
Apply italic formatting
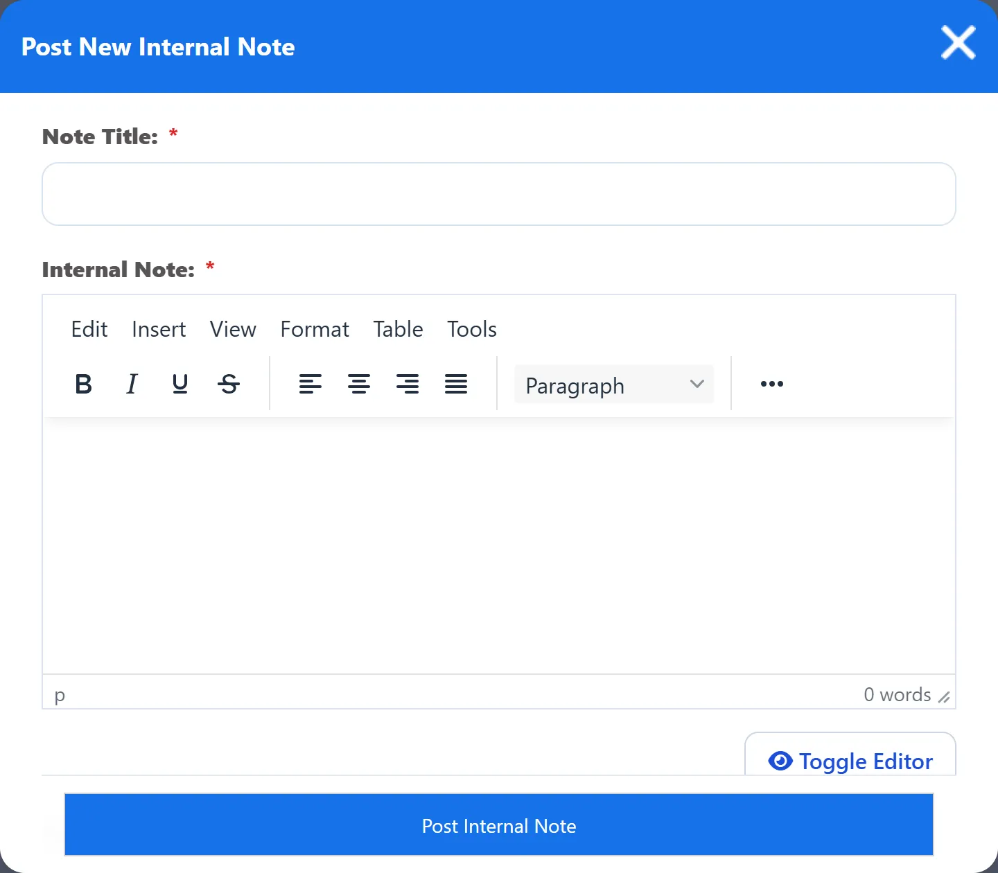tap(132, 384)
